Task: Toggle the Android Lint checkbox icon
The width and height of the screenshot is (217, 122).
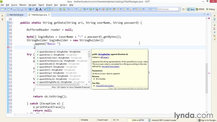Action: [73, 9]
